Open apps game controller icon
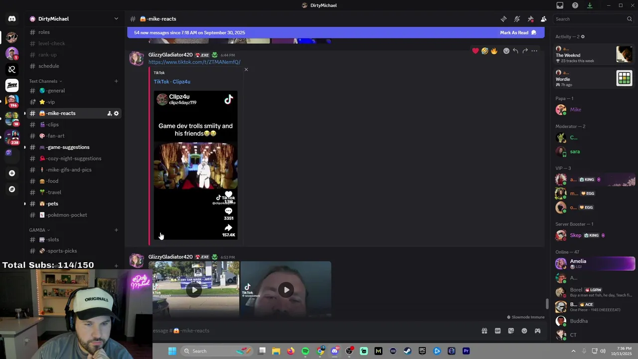This screenshot has height=359, width=638. click(537, 331)
